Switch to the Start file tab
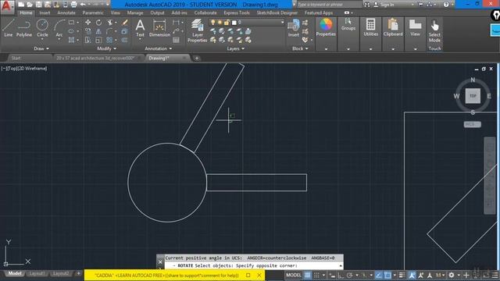 pos(16,58)
